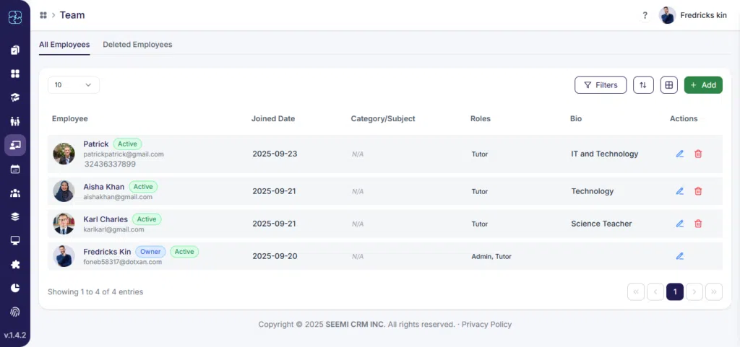The image size is (740, 347).
Task: Click the email patrickpatrick@gmail.com
Action: [124, 154]
